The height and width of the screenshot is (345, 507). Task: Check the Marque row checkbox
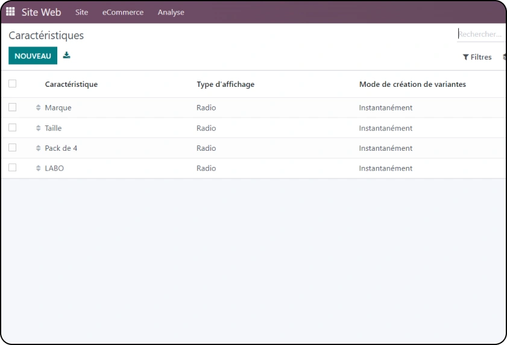click(12, 107)
